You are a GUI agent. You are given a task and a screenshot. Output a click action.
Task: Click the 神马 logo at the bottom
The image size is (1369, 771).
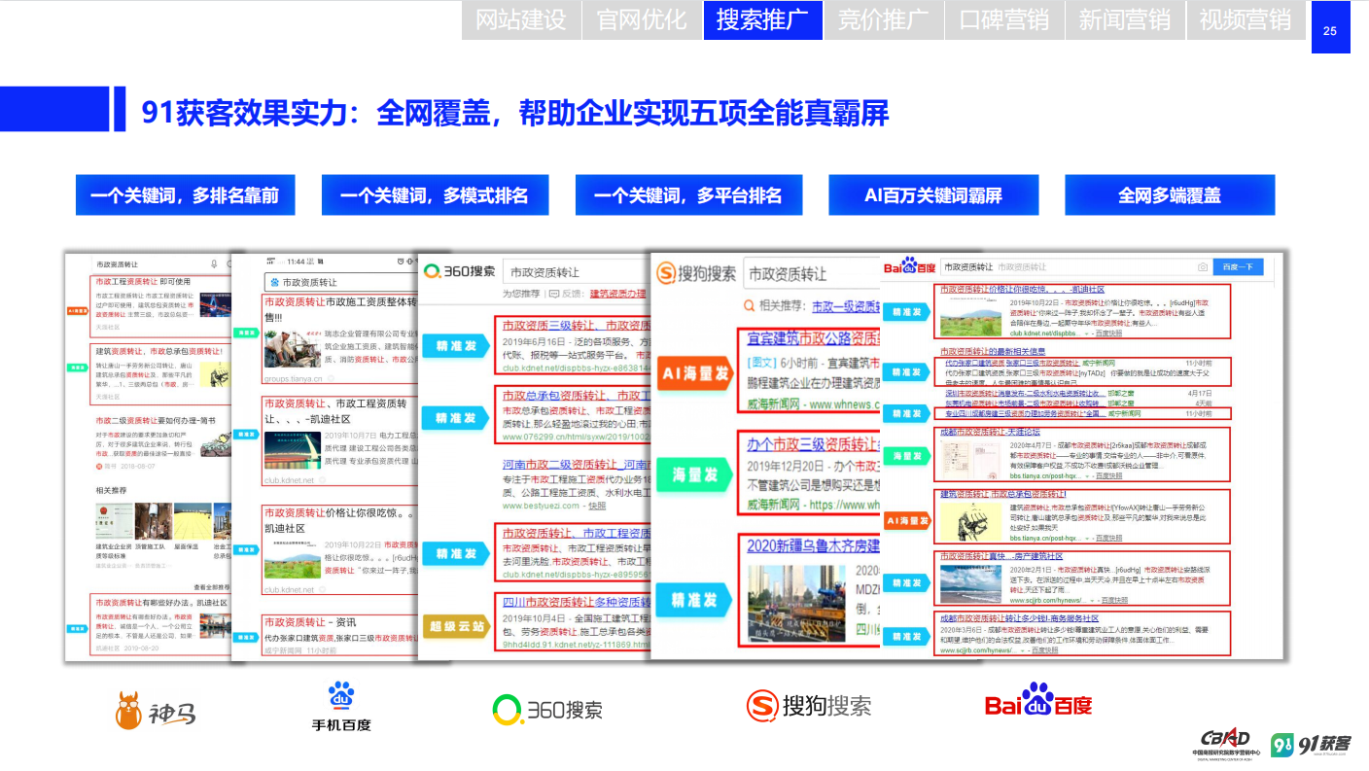coord(156,710)
